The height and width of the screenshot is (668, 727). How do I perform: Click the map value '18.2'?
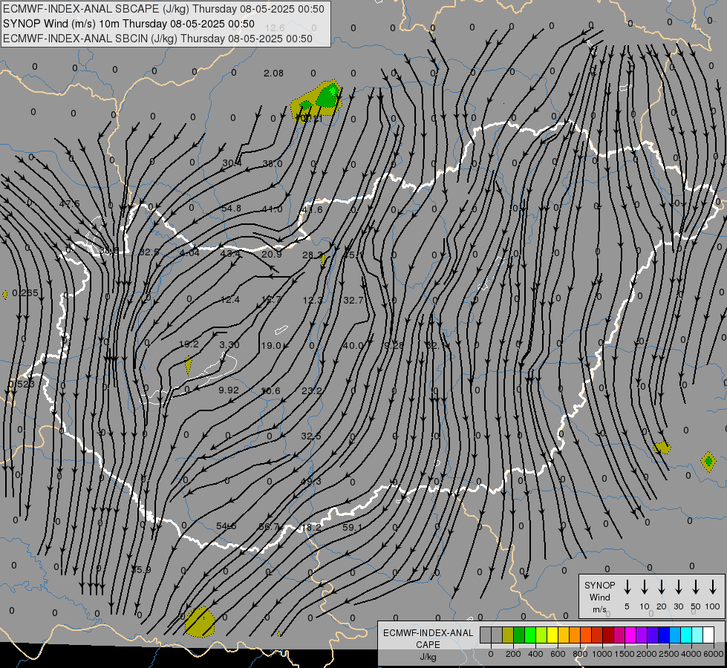310,528
